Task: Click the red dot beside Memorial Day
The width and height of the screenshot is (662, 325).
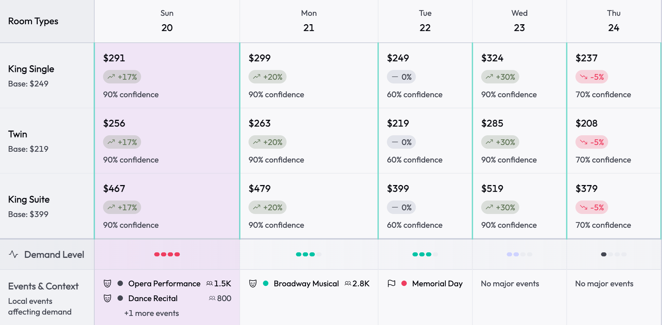Action: [404, 284]
